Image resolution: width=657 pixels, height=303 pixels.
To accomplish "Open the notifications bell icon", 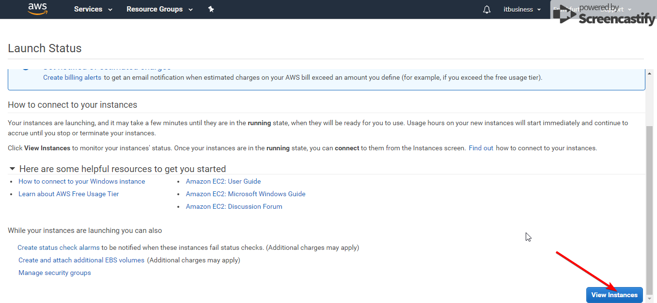I will [x=486, y=10].
